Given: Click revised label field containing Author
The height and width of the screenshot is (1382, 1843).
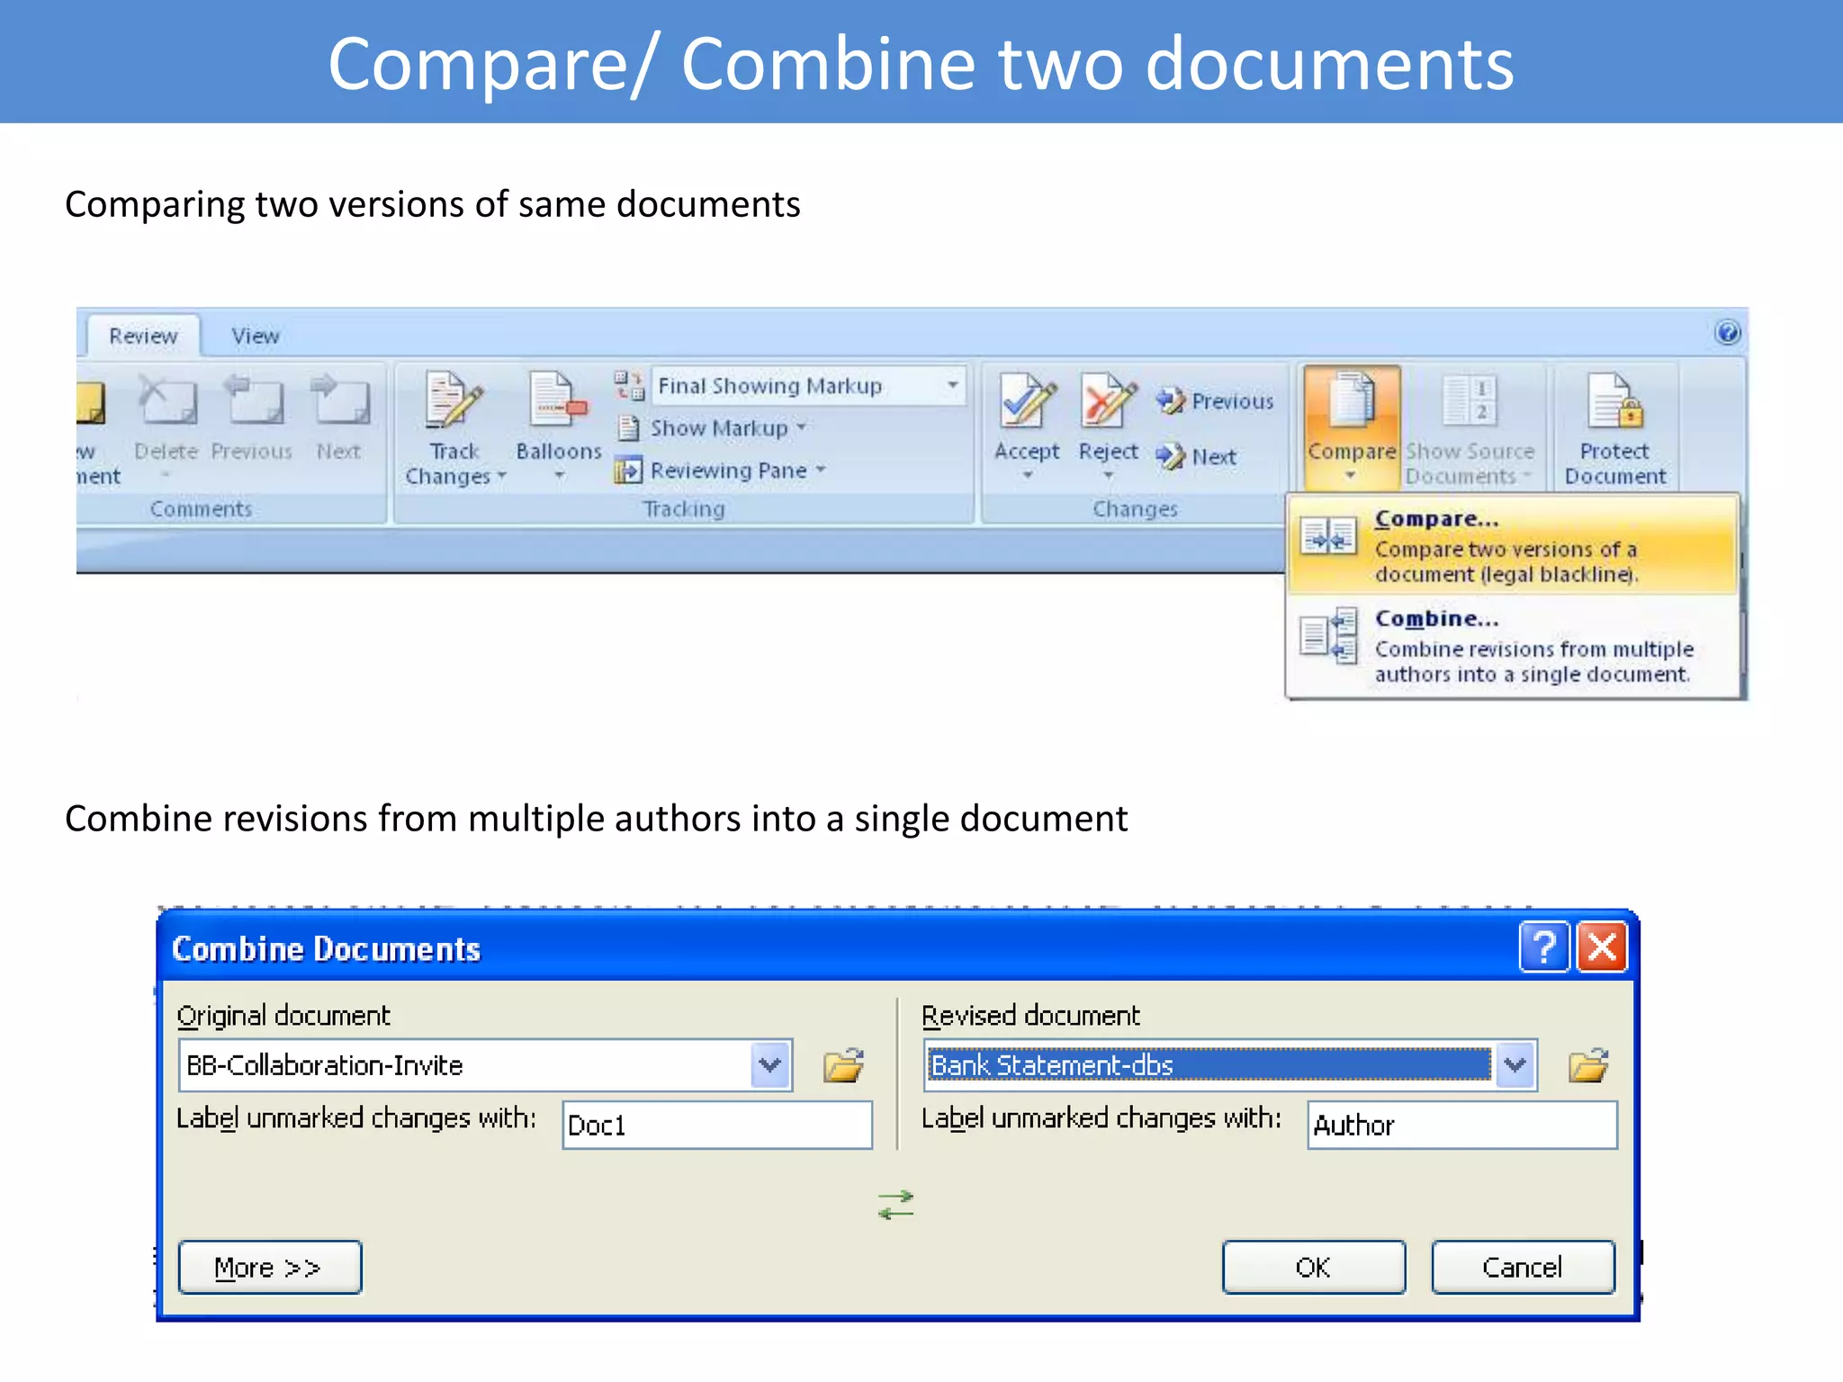Looking at the screenshot, I should (1462, 1125).
